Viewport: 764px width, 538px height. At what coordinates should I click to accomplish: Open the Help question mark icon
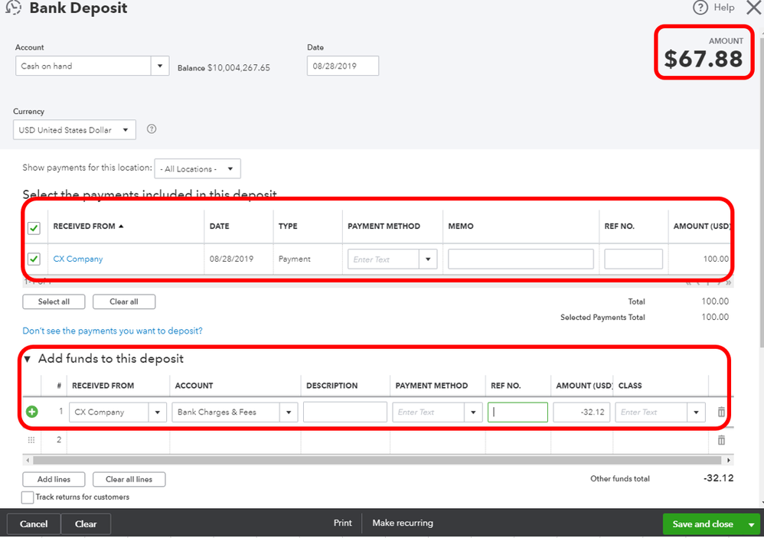(700, 8)
